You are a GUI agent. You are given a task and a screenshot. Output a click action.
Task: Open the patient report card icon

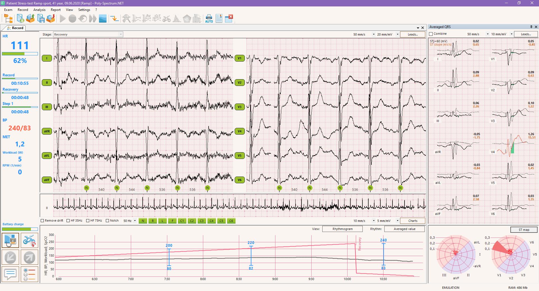(219, 19)
